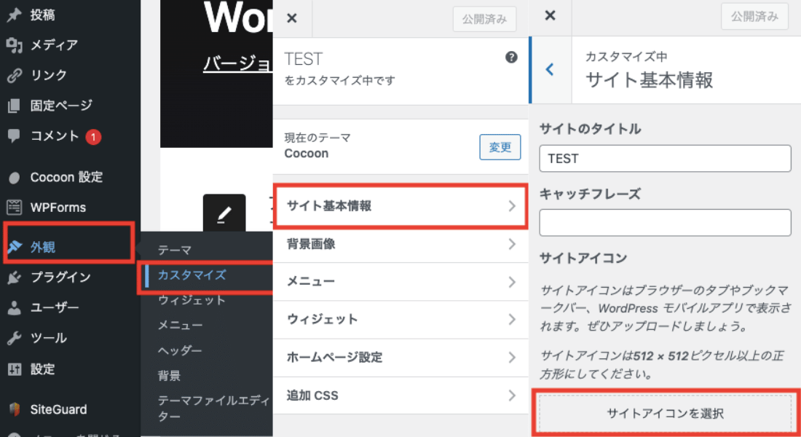Open the テーマ submenu item
This screenshot has width=801, height=437.
(x=175, y=250)
